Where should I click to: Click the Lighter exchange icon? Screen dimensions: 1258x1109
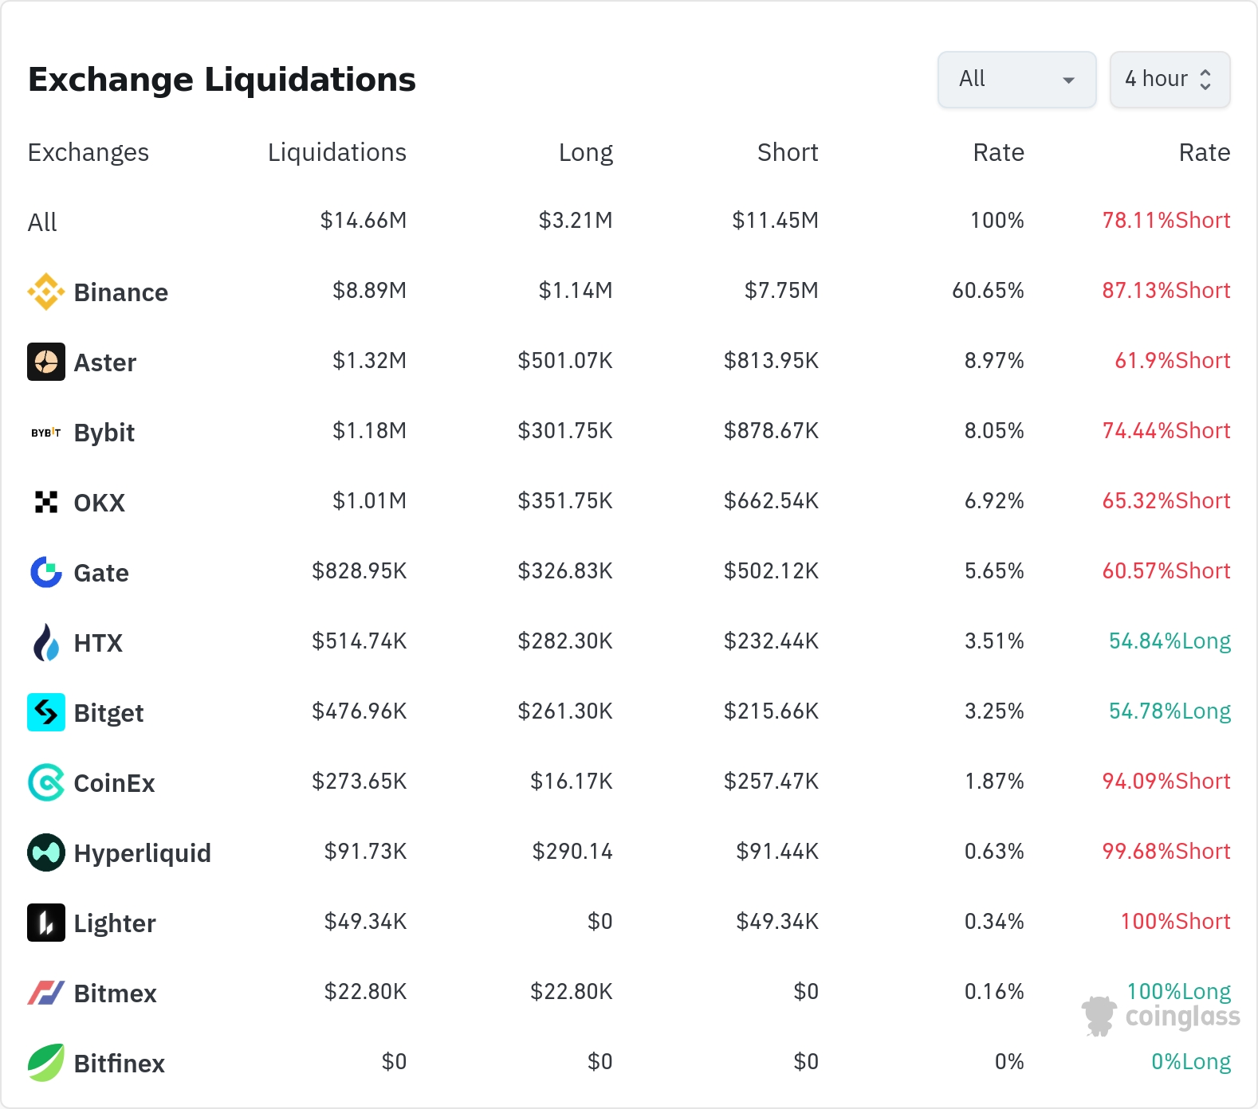[x=46, y=923]
